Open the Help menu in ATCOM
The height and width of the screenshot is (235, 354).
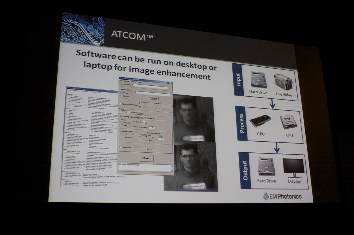click(x=139, y=82)
